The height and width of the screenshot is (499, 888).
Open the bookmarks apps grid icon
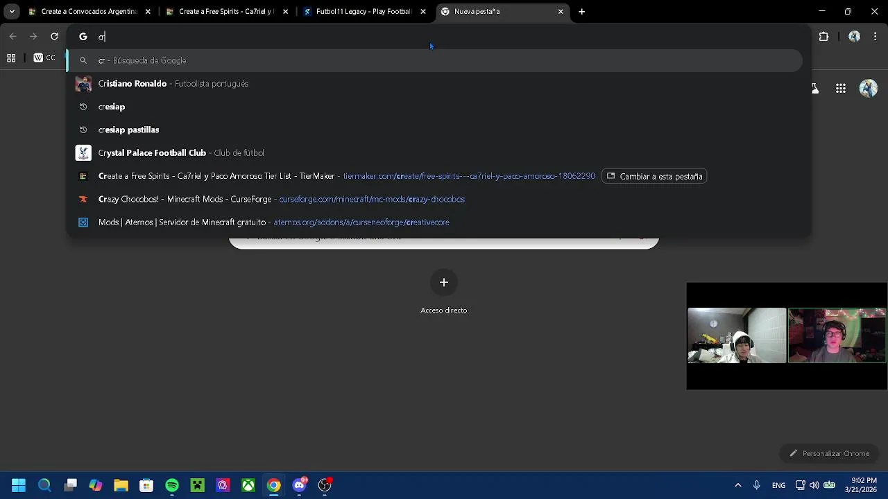point(11,58)
